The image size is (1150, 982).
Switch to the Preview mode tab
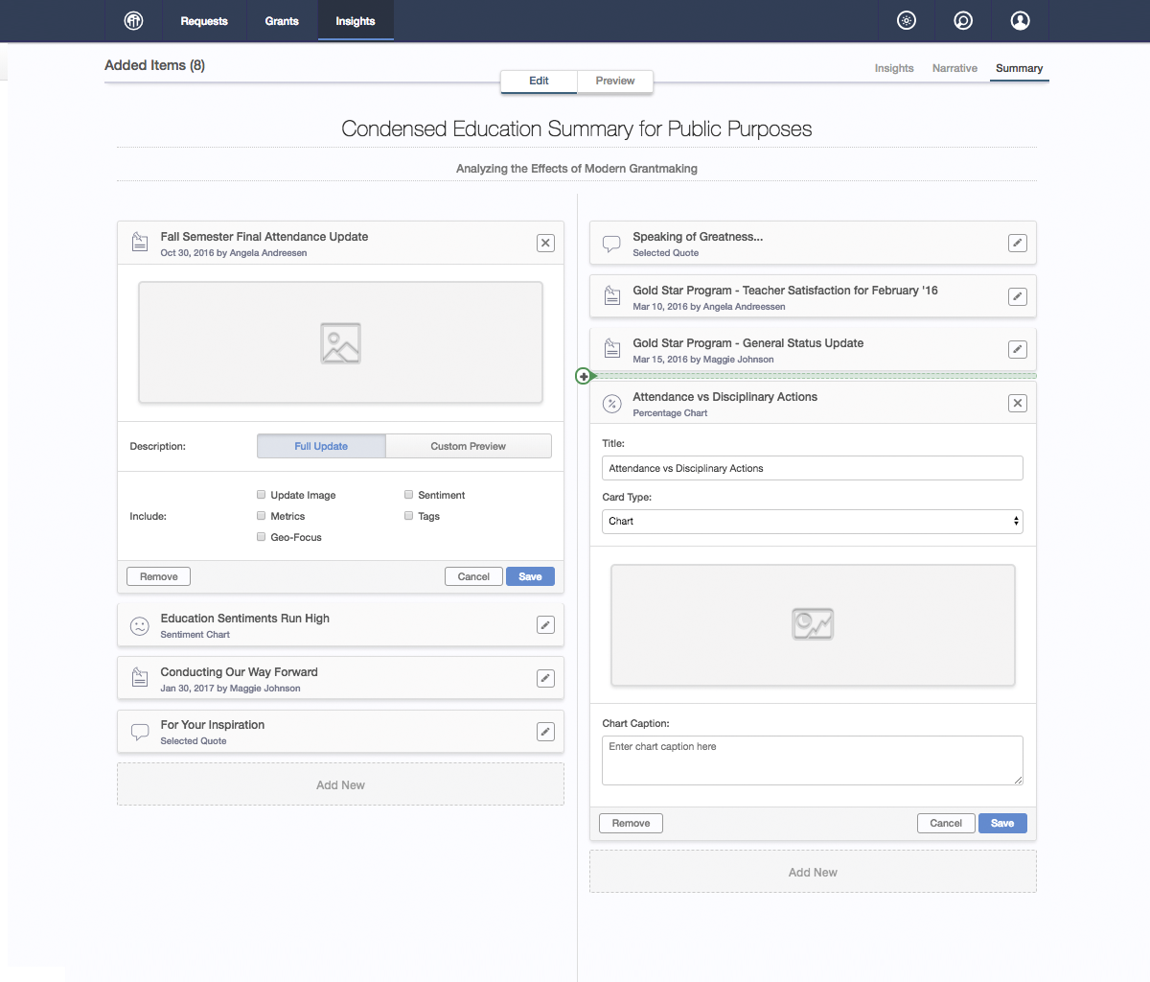[x=614, y=81]
